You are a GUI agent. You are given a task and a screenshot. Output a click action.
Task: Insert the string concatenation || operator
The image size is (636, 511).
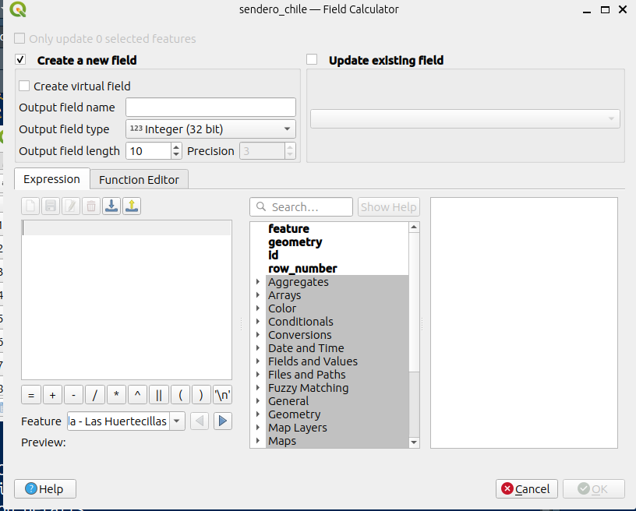(x=158, y=395)
